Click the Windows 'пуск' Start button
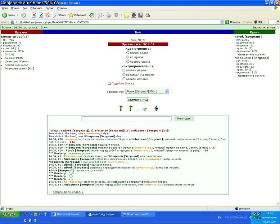The image size is (280, 224). point(10,214)
